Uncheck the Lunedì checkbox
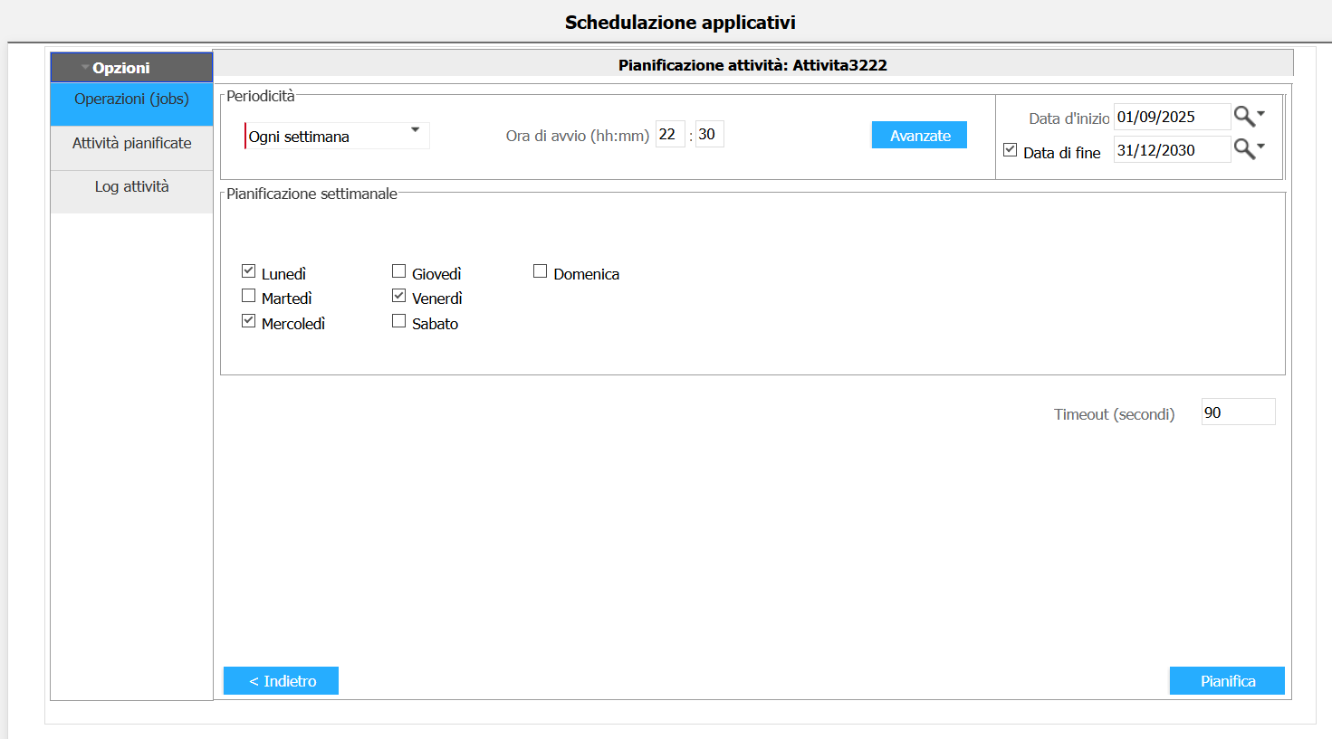 pos(249,271)
